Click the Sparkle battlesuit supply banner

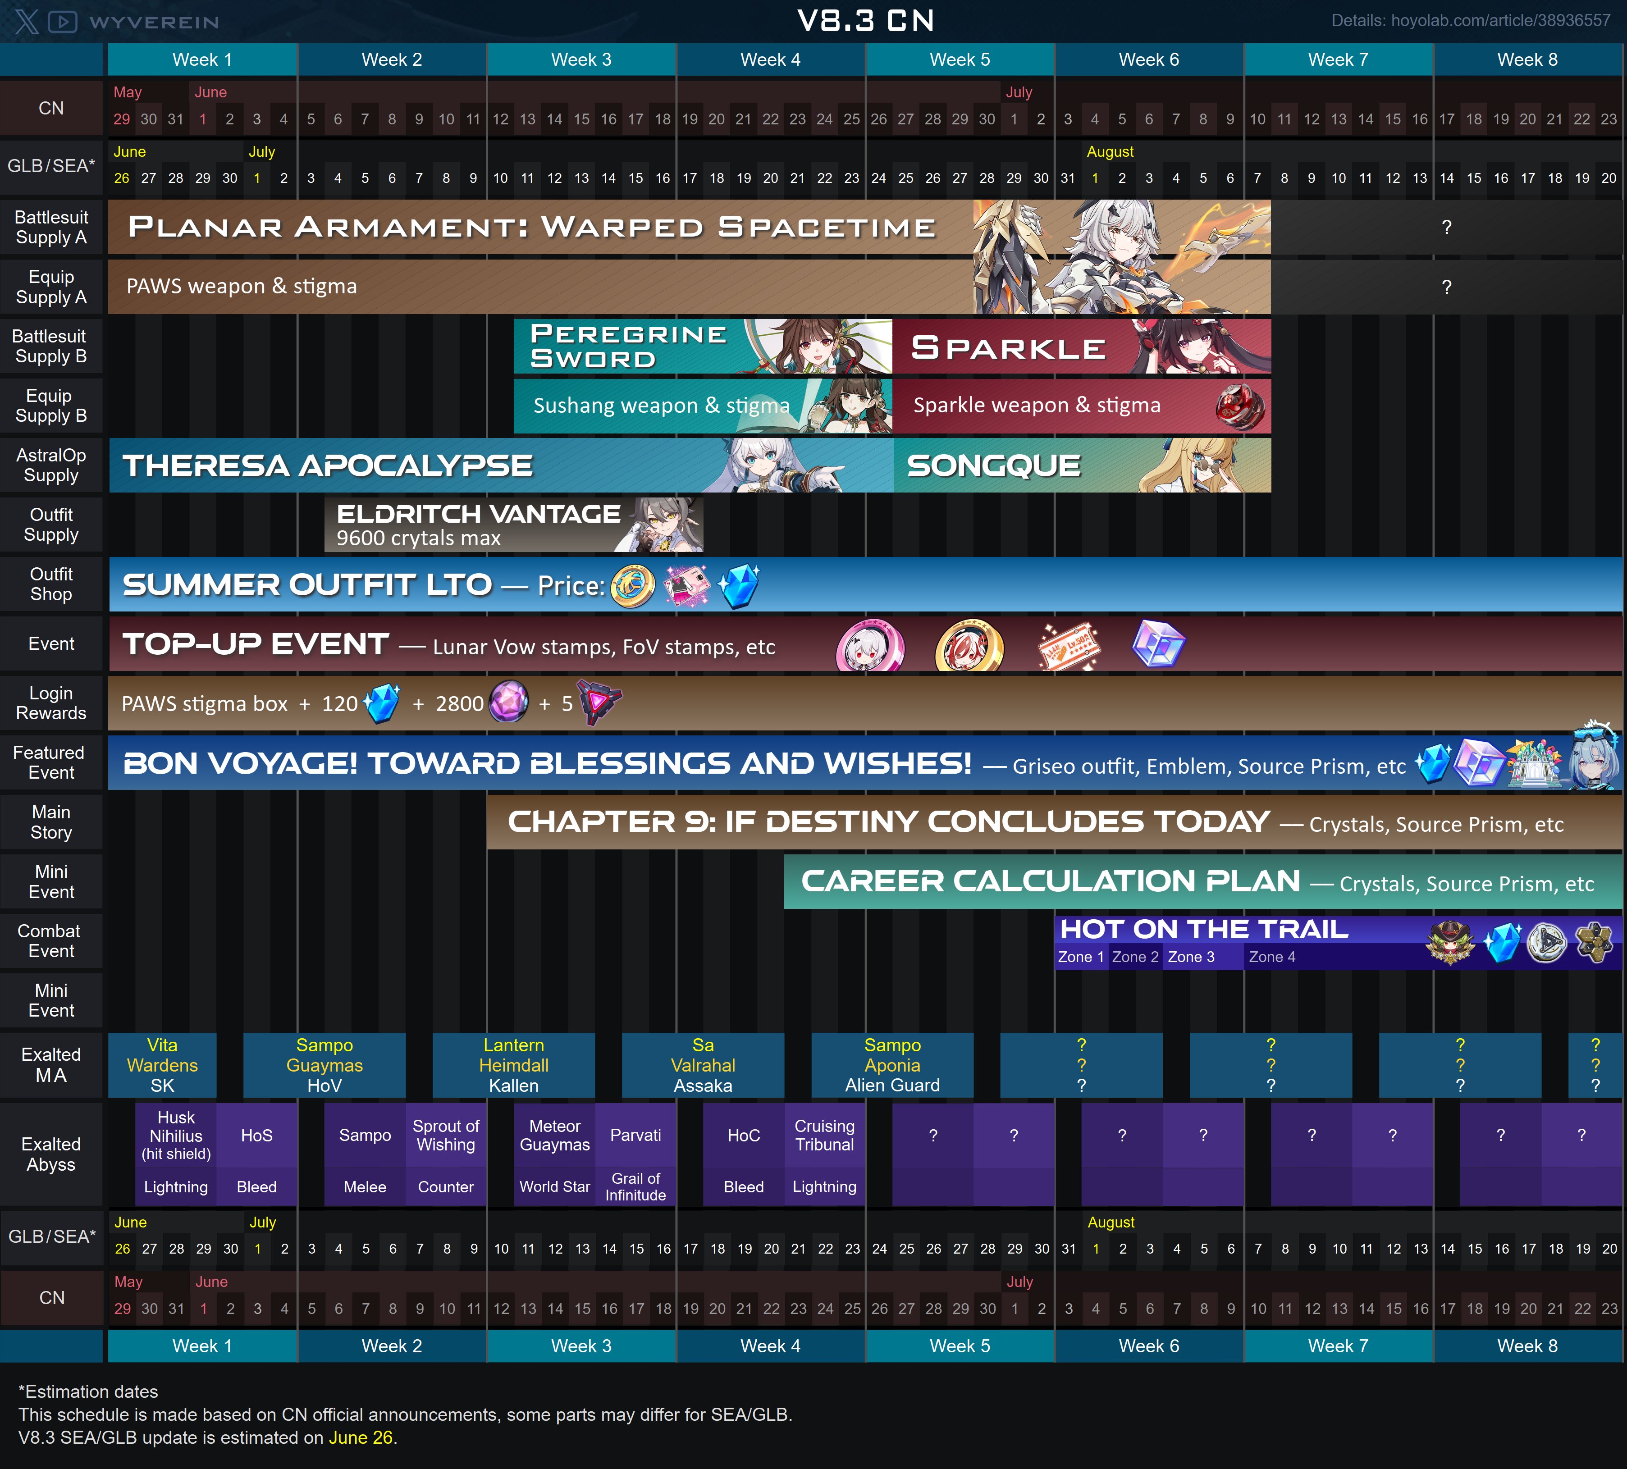point(1082,347)
